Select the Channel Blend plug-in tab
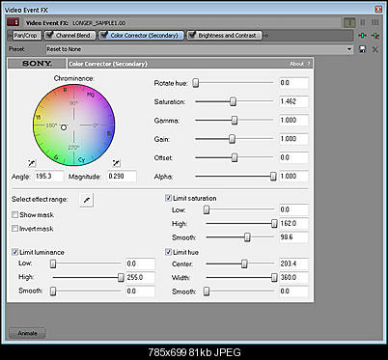The image size is (388, 360). (x=69, y=36)
